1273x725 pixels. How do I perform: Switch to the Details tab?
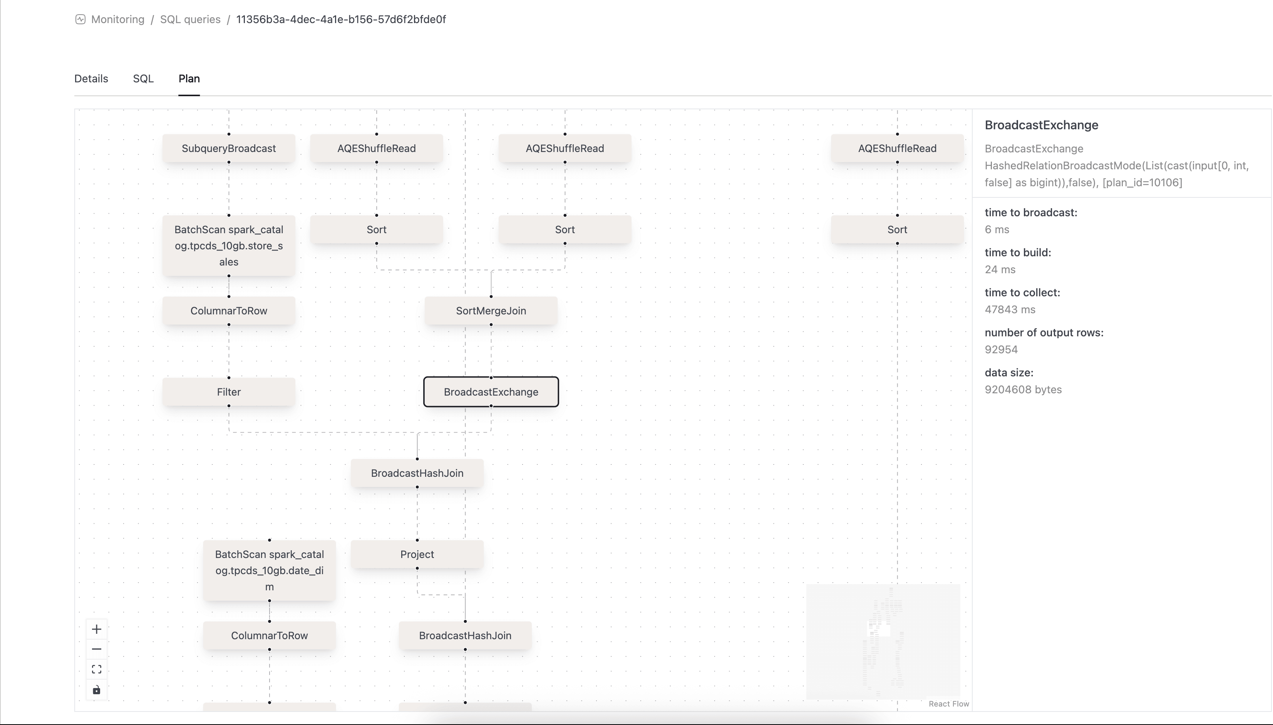click(x=91, y=79)
